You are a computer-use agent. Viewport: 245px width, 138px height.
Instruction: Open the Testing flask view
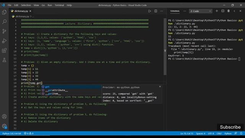click(x=4, y=60)
